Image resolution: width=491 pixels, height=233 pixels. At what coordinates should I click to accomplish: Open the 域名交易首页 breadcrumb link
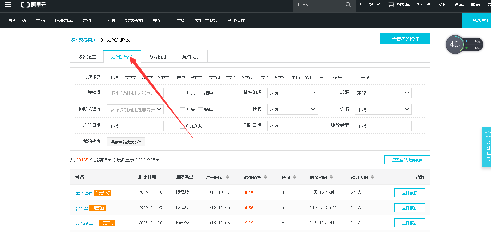pos(83,40)
